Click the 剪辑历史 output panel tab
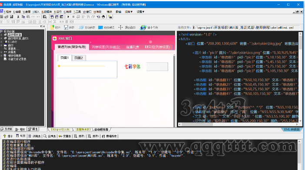 (x=110, y=136)
